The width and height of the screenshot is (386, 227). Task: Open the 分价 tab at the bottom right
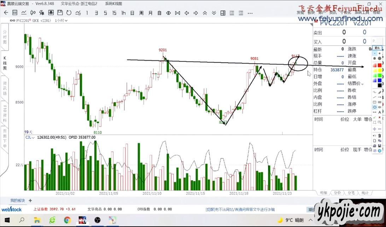pyautogui.click(x=338, y=193)
